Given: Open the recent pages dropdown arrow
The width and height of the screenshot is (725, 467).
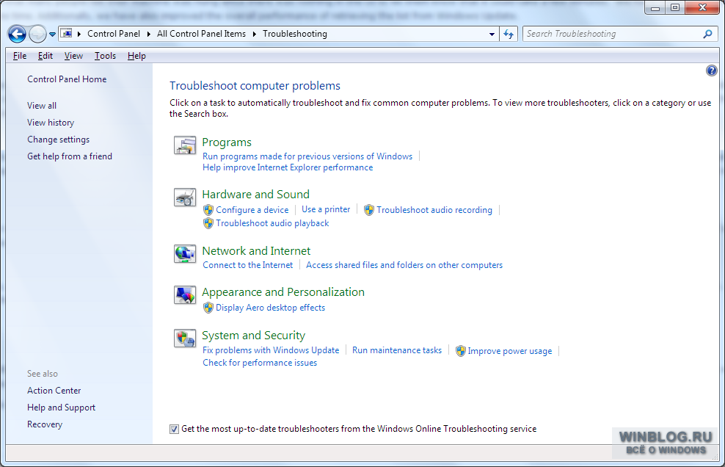Looking at the screenshot, I should click(x=52, y=35).
